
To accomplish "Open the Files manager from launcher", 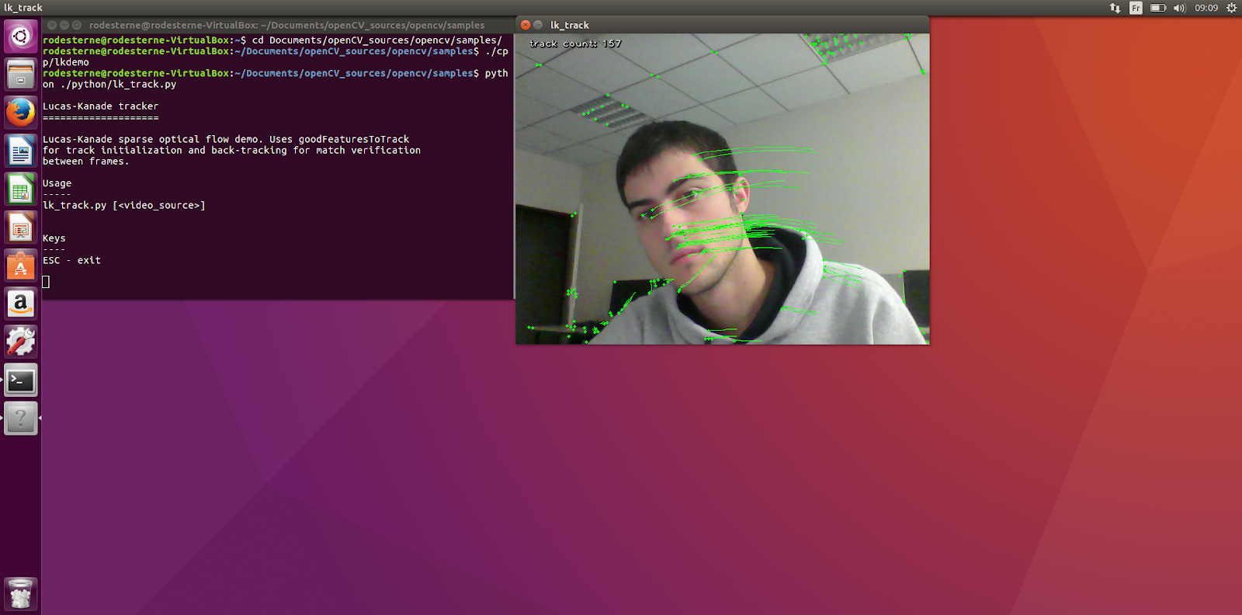I will tap(21, 75).
